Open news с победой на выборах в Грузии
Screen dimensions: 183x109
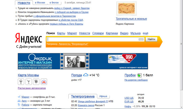71,12
